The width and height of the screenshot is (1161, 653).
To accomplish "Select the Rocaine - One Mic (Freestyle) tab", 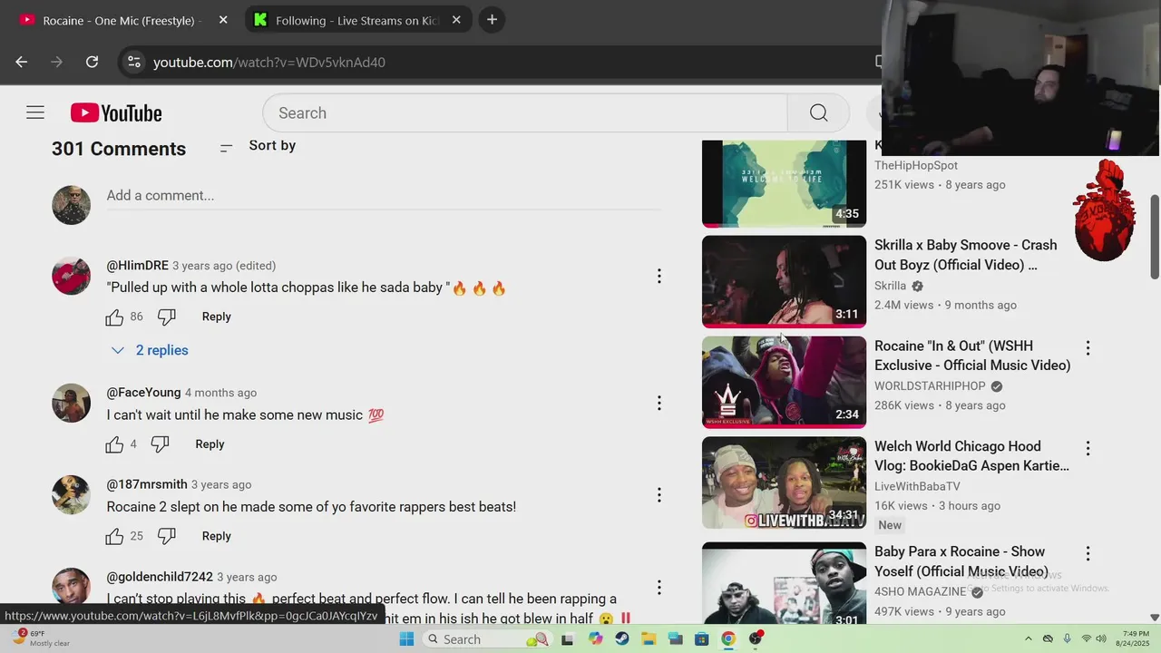I will 122,20.
